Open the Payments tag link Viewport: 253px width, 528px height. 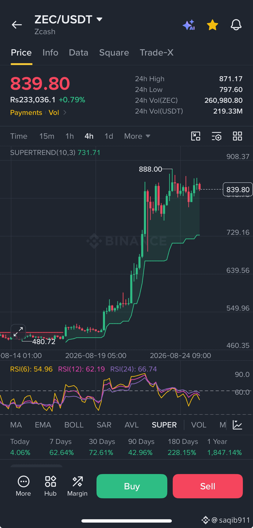pyautogui.click(x=26, y=112)
